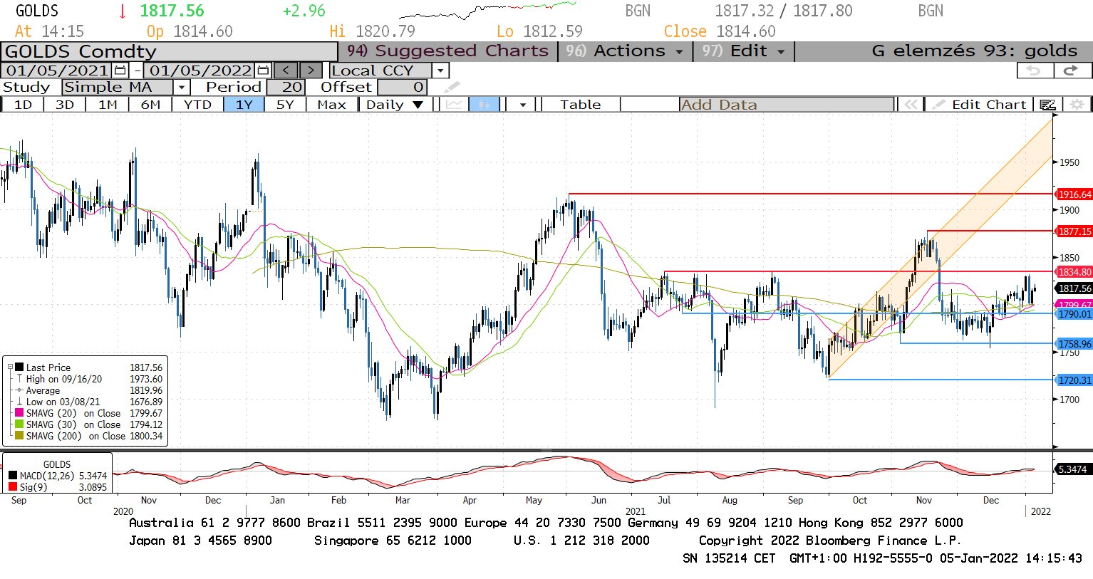This screenshot has height=579, width=1093.
Task: Click the High marker icon in legend
Action: click(x=20, y=380)
